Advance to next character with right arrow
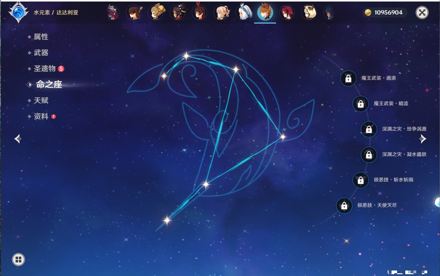 click(423, 139)
